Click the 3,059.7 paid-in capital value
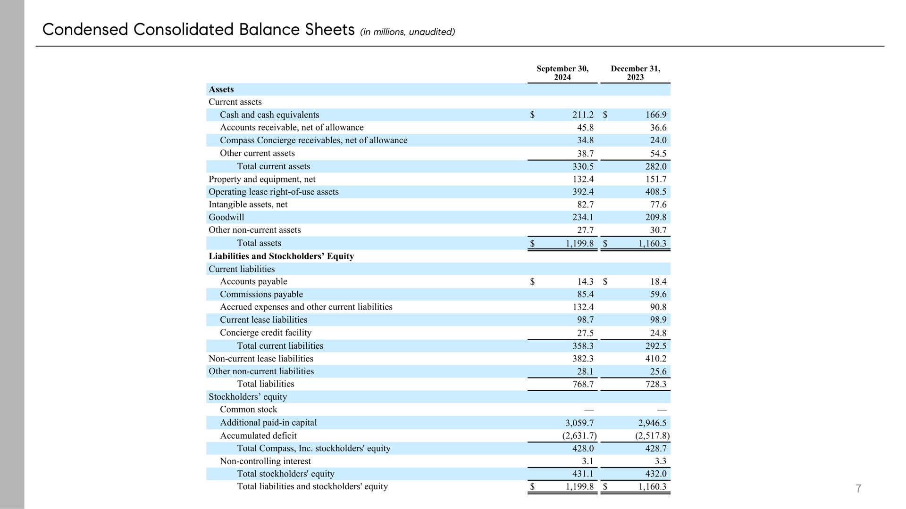 [579, 423]
